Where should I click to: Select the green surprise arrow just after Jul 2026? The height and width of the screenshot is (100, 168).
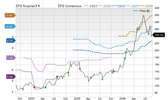(x=149, y=34)
